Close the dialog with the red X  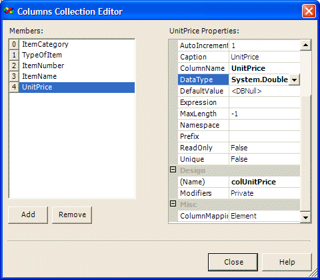[309, 11]
